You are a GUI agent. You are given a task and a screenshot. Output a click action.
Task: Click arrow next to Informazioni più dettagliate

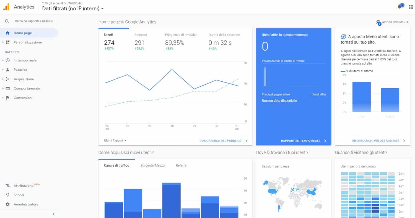point(404,141)
